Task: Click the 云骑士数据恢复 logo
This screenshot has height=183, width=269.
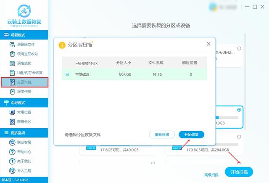Action: point(24,16)
